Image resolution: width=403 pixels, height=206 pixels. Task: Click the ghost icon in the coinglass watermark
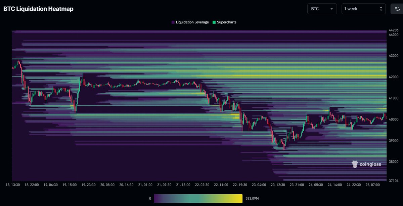(x=355, y=164)
